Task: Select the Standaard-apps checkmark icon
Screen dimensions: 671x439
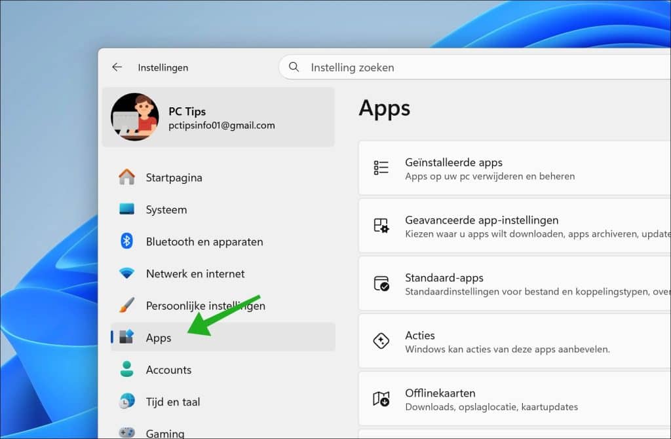Action: coord(381,283)
